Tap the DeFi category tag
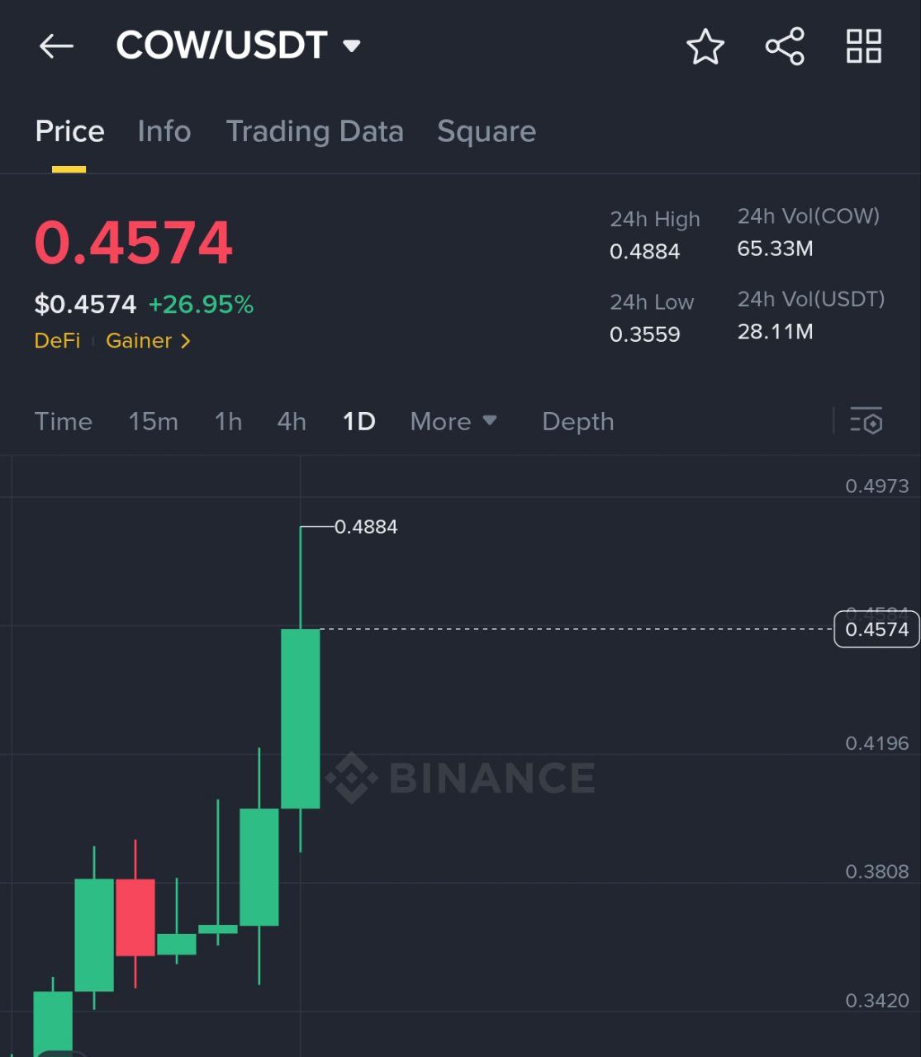 click(57, 341)
